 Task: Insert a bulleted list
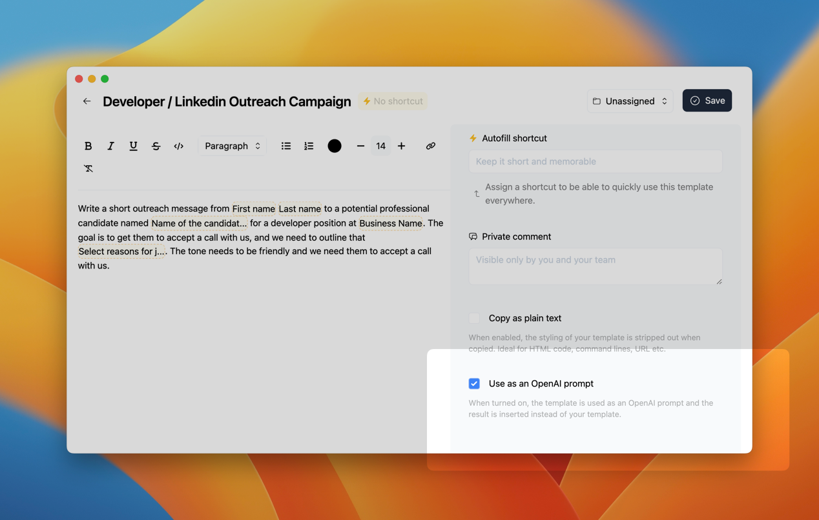286,146
